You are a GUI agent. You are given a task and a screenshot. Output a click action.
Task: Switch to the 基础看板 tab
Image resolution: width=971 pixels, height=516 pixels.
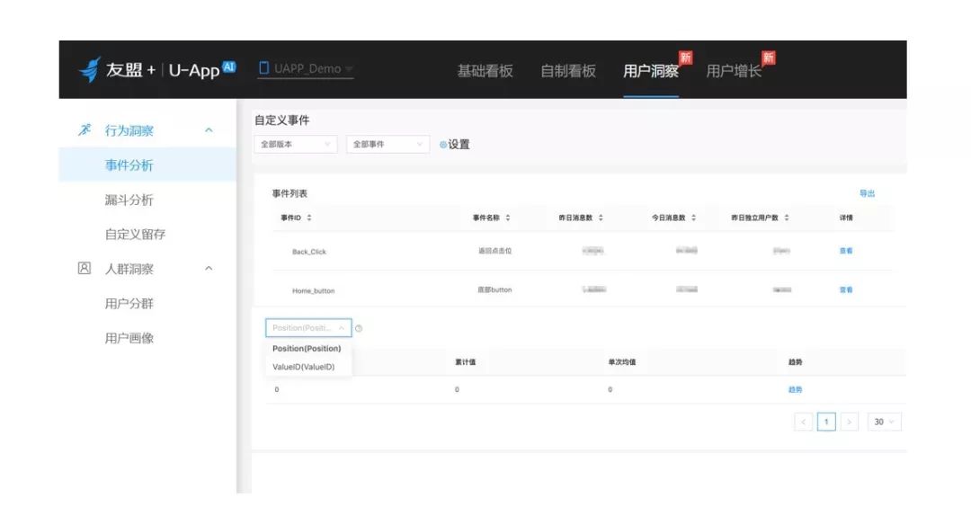pyautogui.click(x=485, y=71)
